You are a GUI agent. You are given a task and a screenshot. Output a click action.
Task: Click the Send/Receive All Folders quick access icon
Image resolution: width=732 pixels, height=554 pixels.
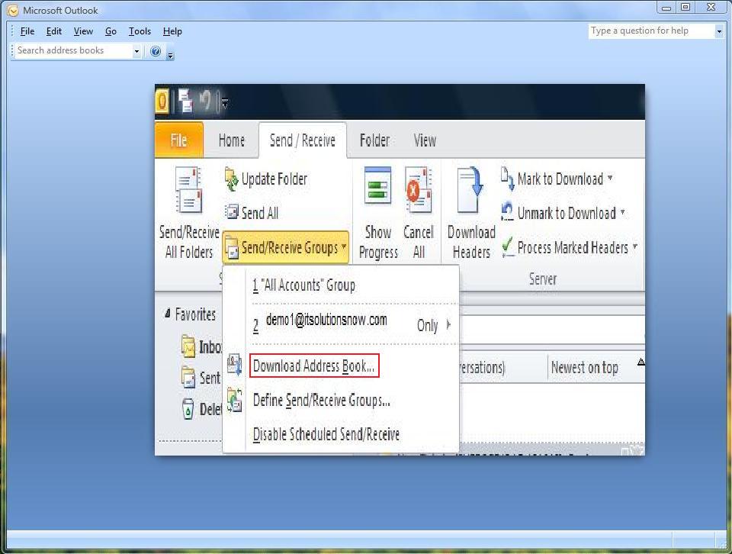pos(185,101)
